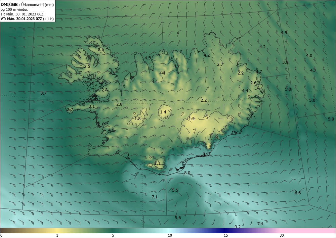The image size is (336, 238).
Task: Click the dark blue section of color scale
Action: [225, 231]
